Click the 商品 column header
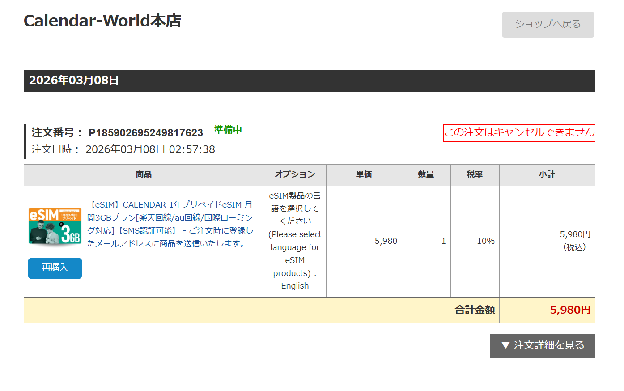The height and width of the screenshot is (391, 624). click(144, 175)
